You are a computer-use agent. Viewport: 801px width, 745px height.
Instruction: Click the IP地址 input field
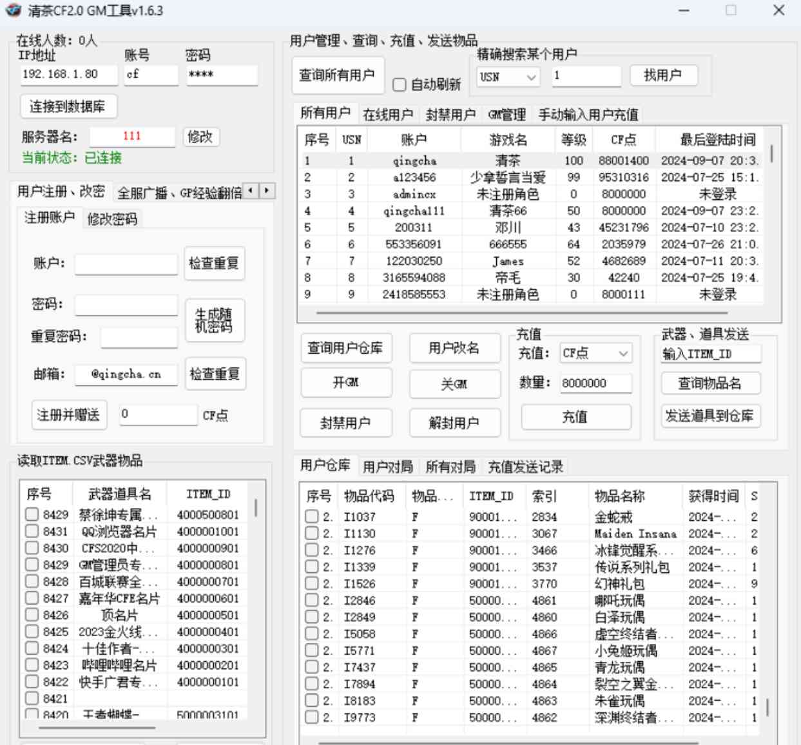[x=68, y=75]
